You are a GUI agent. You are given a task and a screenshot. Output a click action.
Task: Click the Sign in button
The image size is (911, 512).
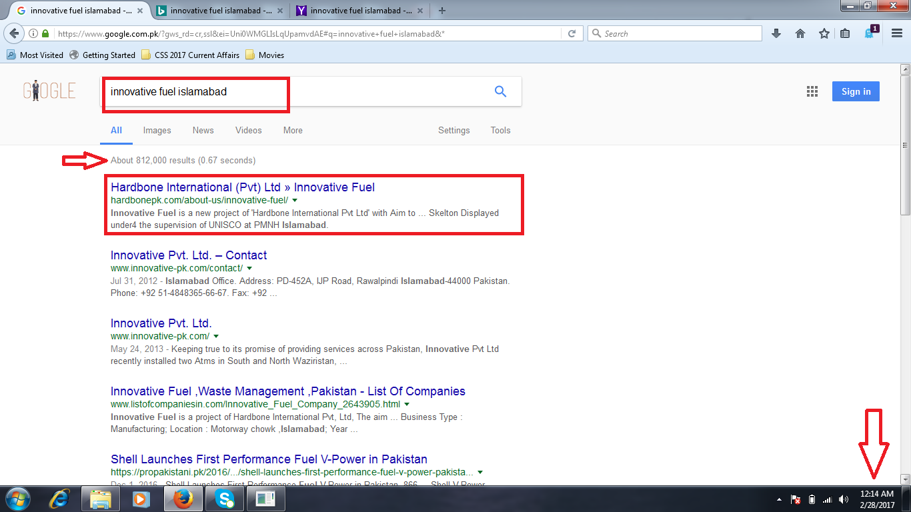856,91
